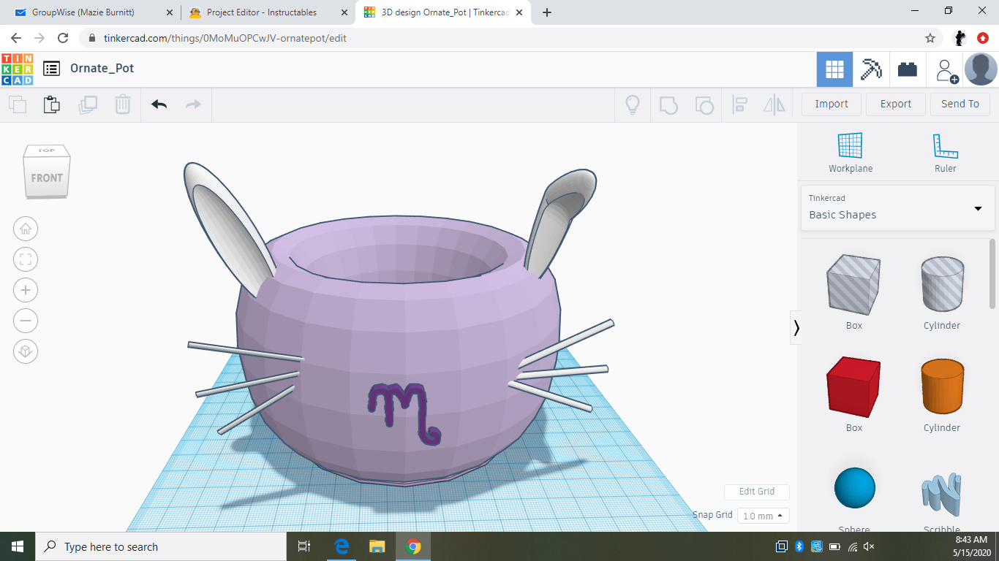999x561 pixels.
Task: Open the Align tool
Action: coord(739,104)
